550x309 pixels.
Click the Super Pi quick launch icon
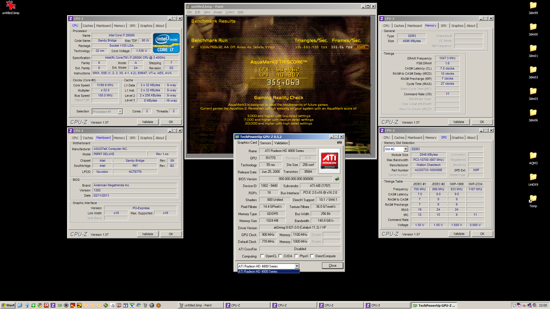132,305
